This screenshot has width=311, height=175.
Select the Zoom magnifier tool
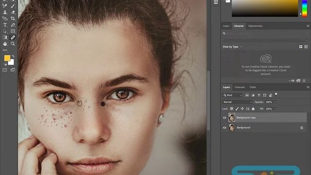pos(13,44)
